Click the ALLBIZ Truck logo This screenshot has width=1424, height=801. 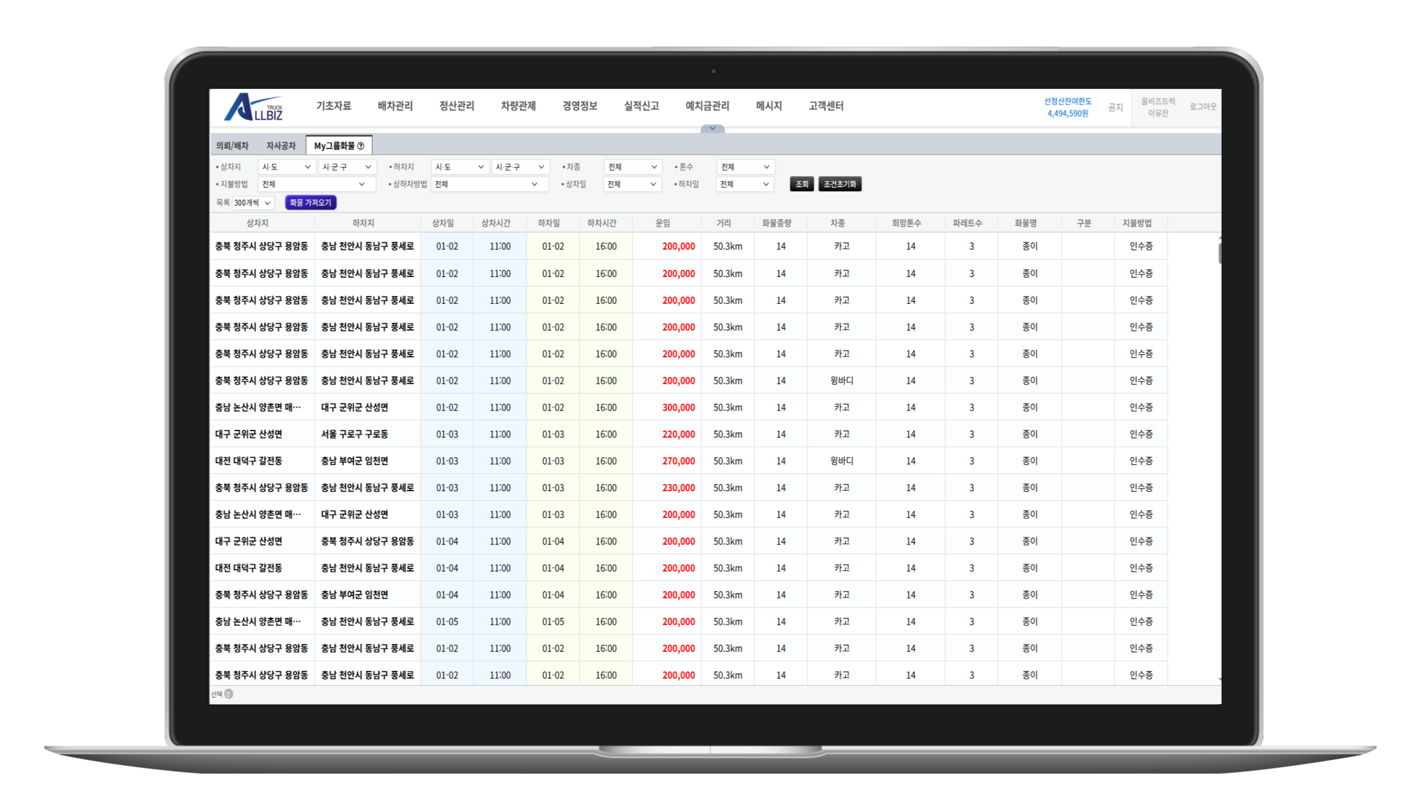[x=254, y=107]
